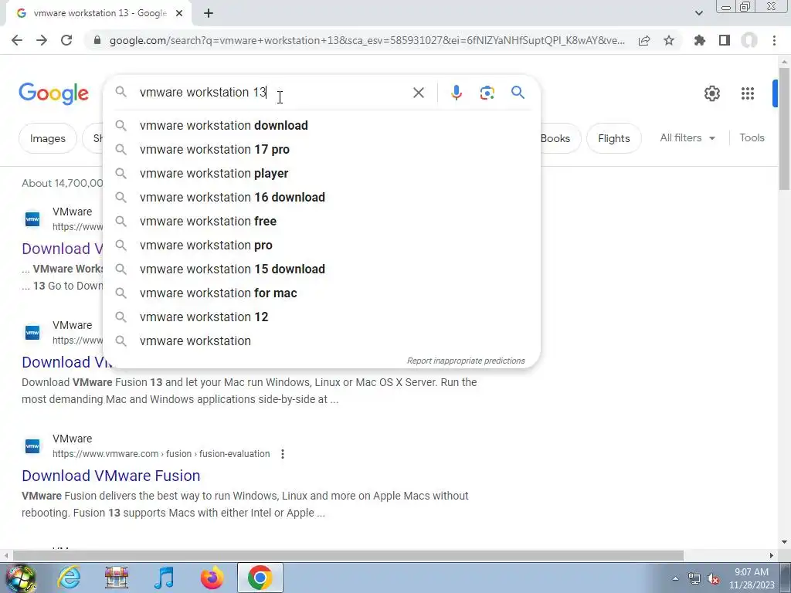Image resolution: width=791 pixels, height=593 pixels.
Task: Open the Windows Start menu
Action: [x=21, y=578]
